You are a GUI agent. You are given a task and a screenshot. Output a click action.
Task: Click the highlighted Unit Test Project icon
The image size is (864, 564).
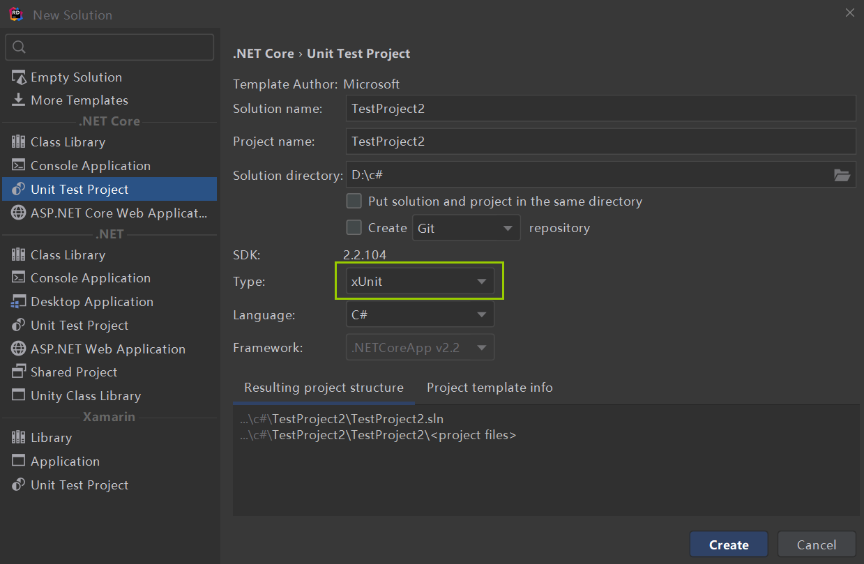coord(19,190)
